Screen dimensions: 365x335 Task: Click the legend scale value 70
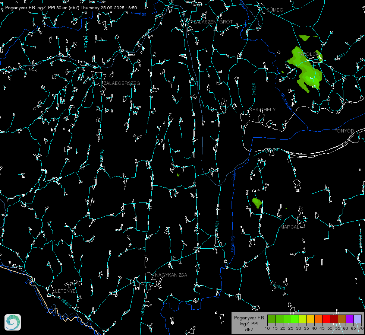[x=361, y=328]
